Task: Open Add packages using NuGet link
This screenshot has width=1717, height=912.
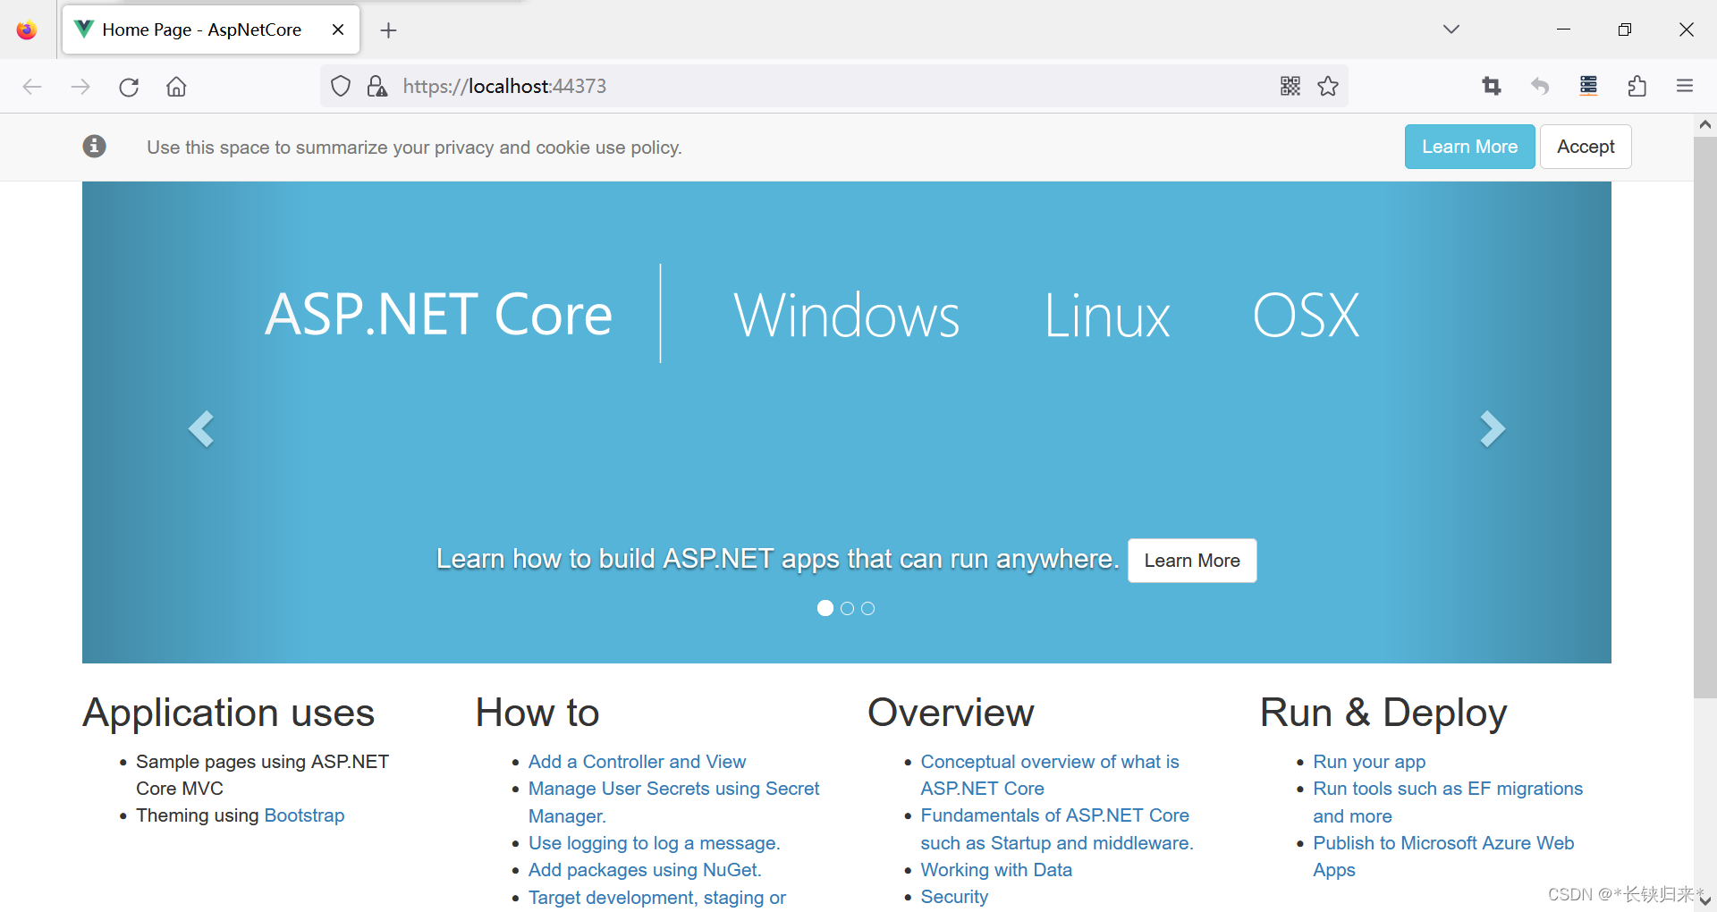Action: (x=645, y=870)
